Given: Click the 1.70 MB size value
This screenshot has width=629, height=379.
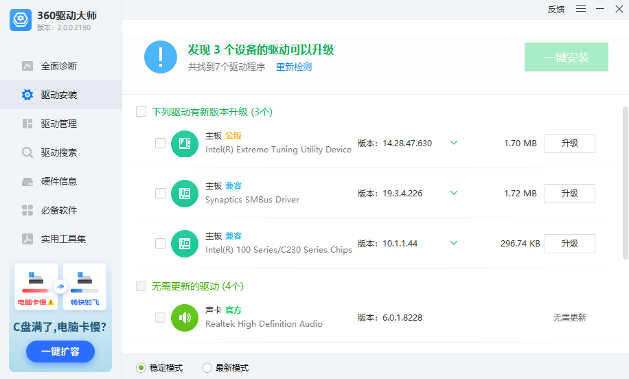Looking at the screenshot, I should point(521,143).
